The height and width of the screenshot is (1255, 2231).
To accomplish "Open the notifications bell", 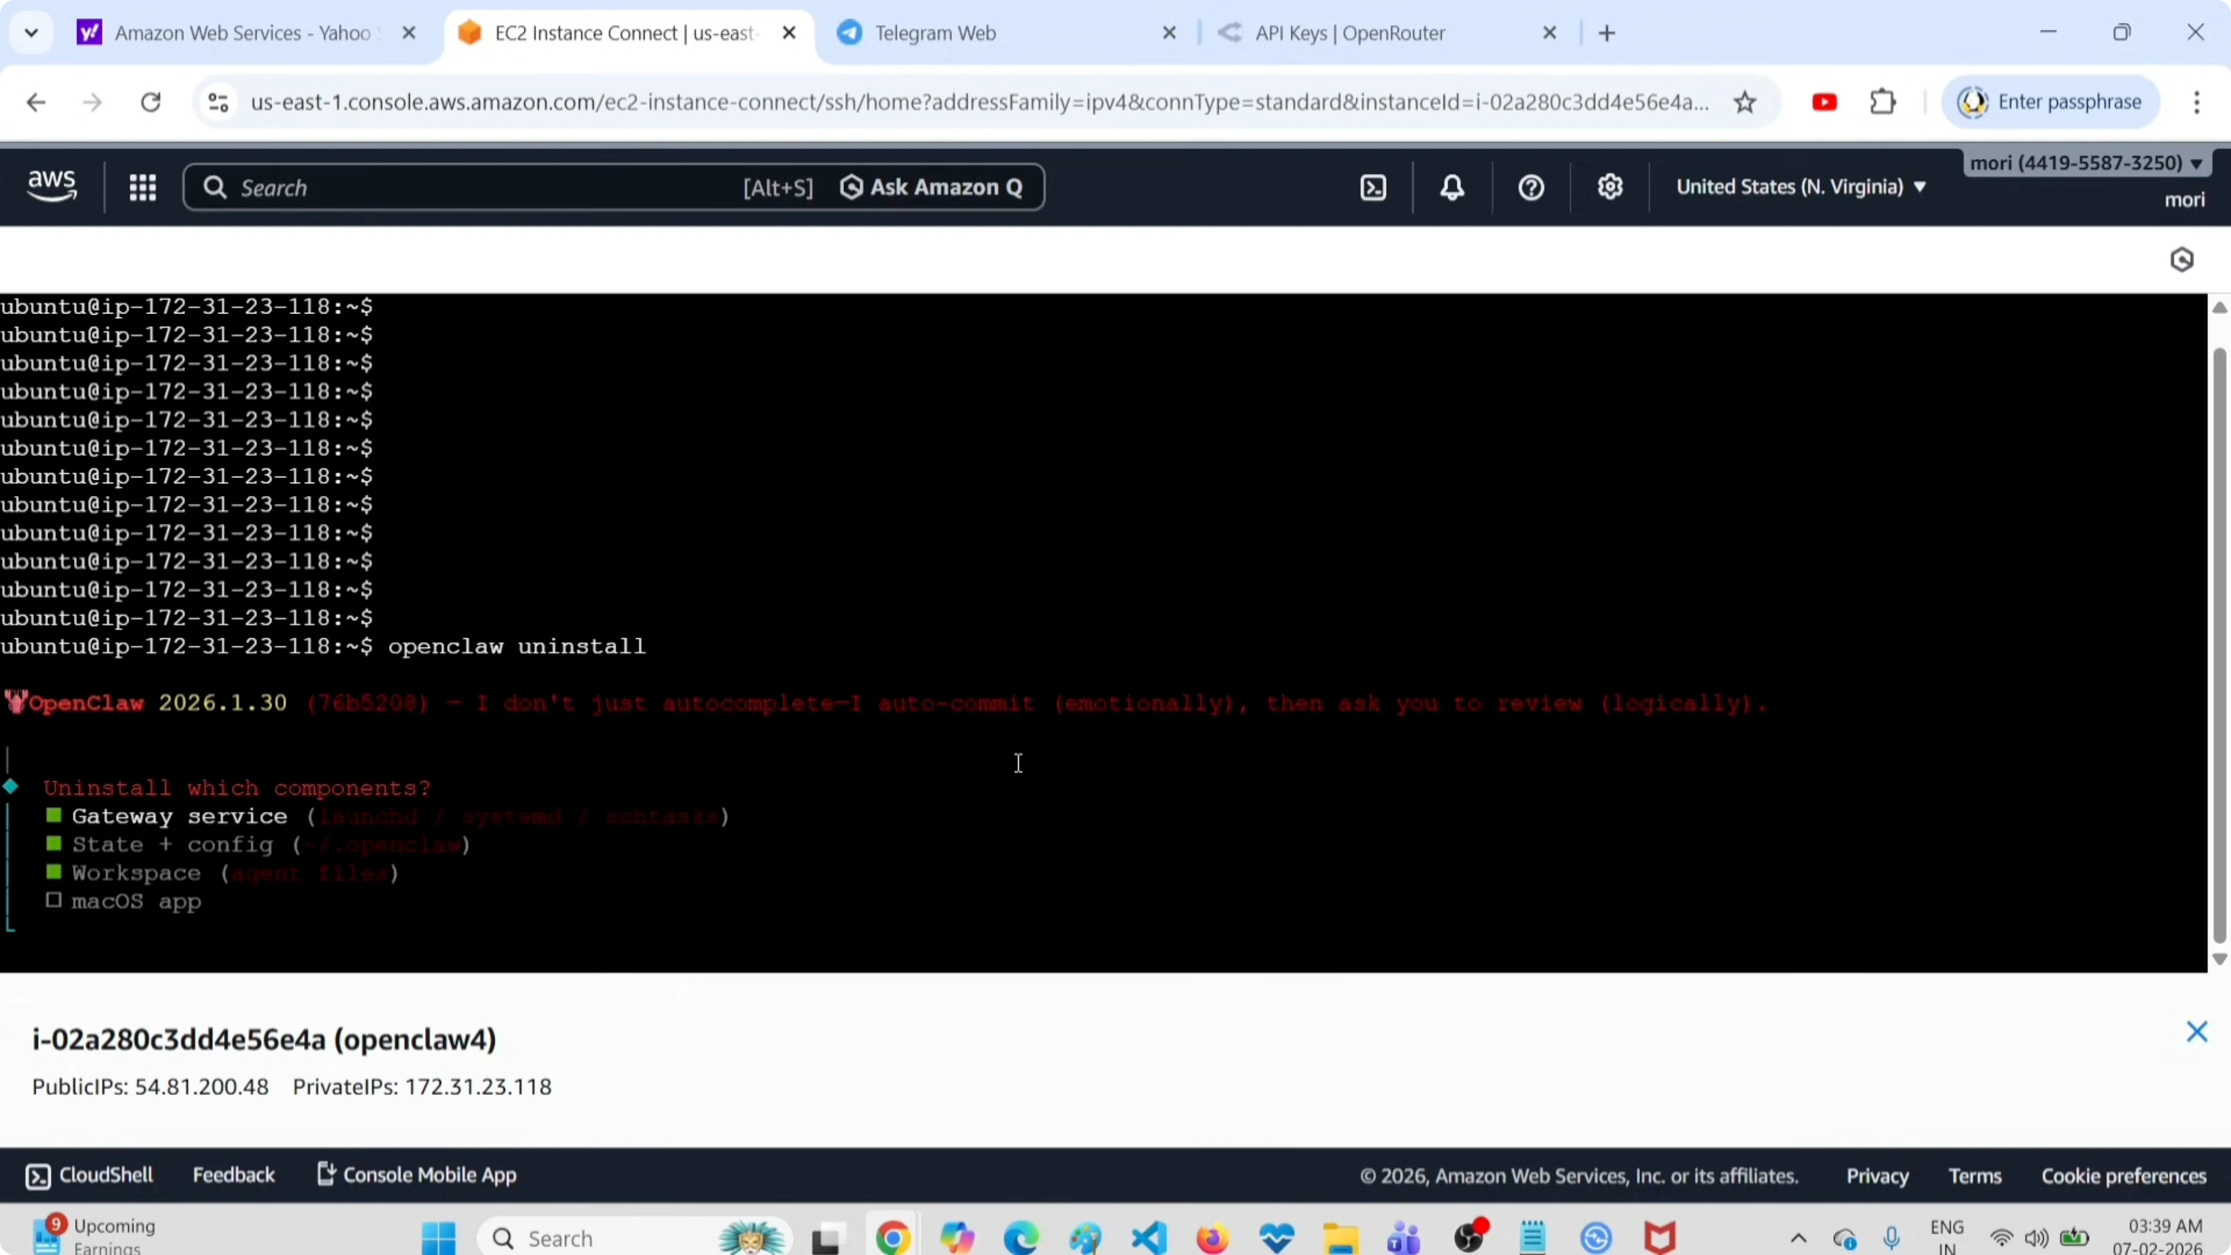I will (x=1451, y=186).
